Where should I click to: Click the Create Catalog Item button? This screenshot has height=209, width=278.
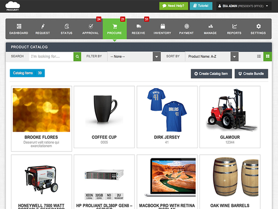[x=211, y=74]
